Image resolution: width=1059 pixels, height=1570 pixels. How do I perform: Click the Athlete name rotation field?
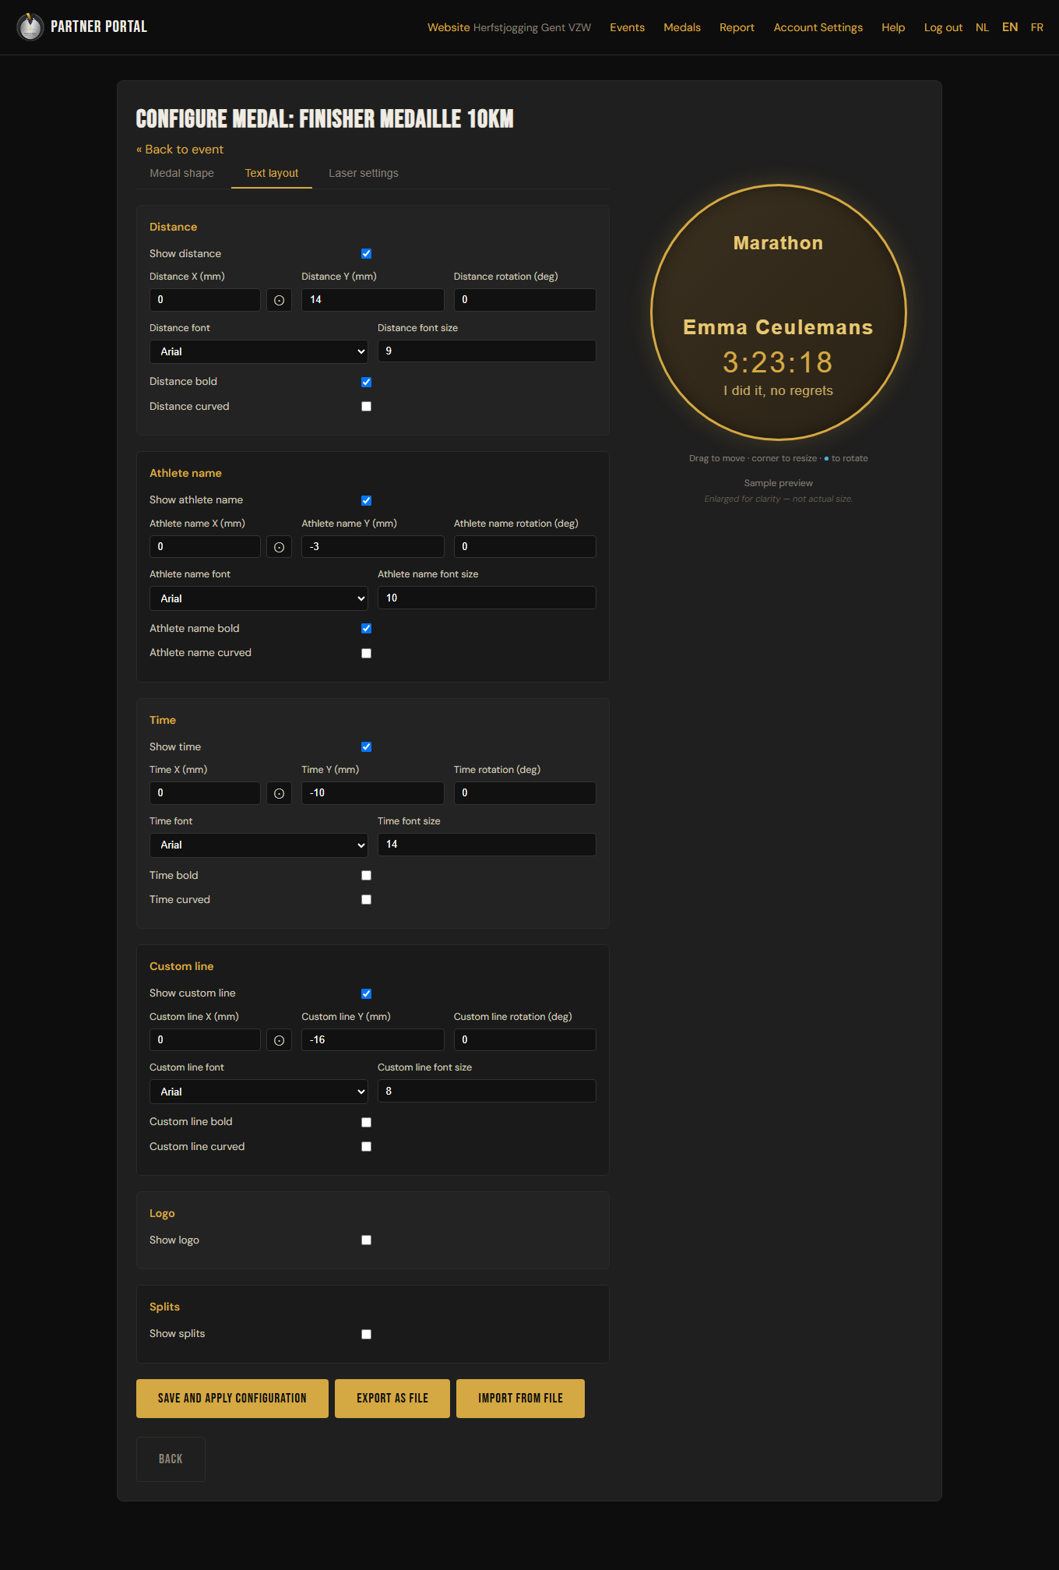point(525,547)
